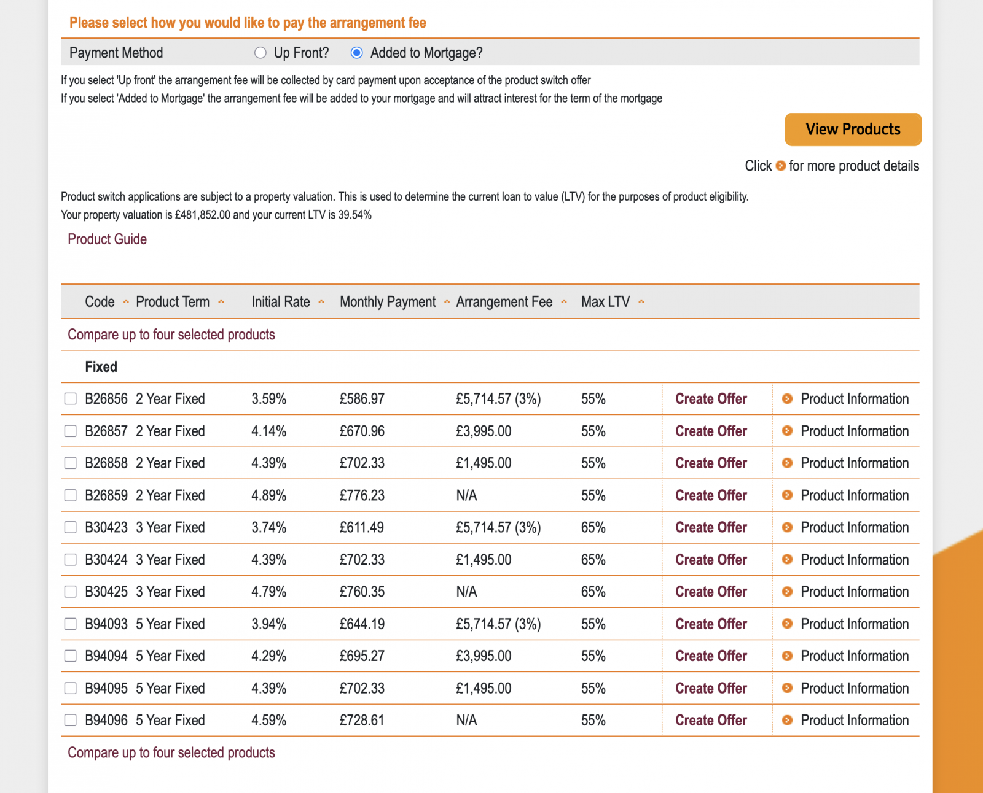983x793 pixels.
Task: Tick checkbox for product B94093
Action: [x=71, y=624]
